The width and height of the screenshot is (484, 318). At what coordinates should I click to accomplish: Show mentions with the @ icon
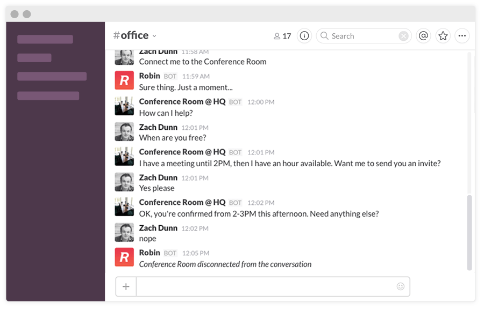pos(423,36)
